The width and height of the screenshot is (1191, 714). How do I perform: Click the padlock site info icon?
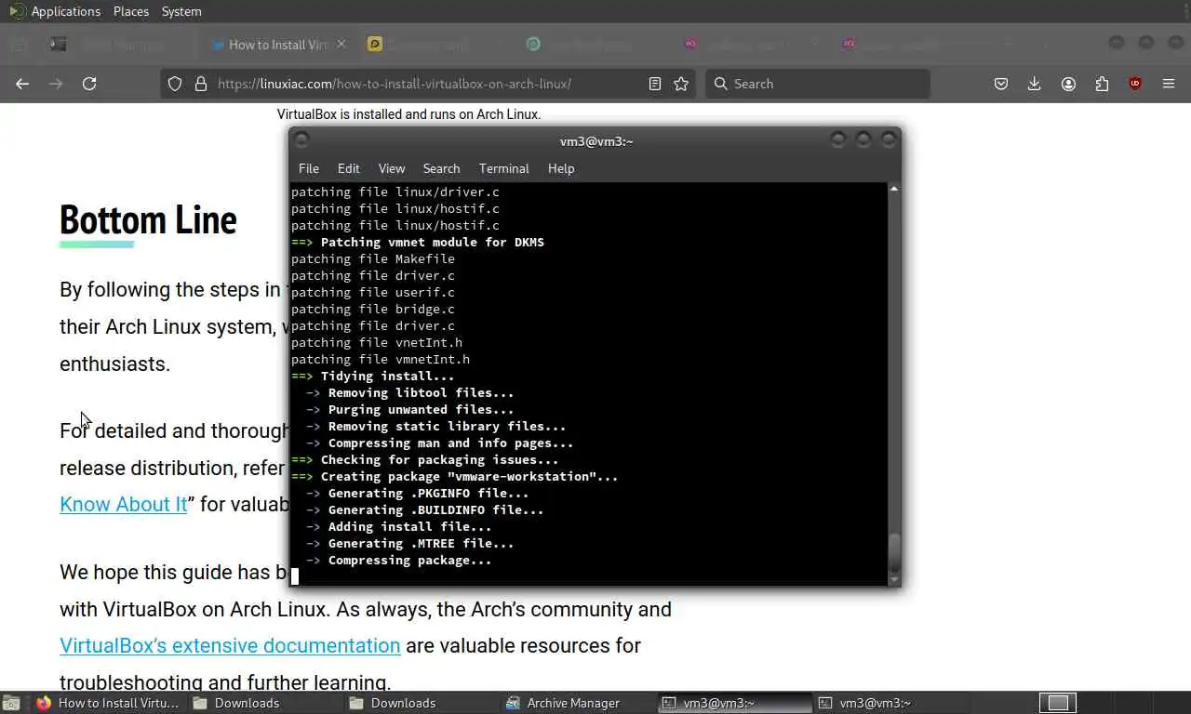point(200,84)
